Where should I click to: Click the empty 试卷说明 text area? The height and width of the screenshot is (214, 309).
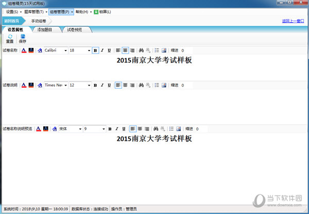click(154, 107)
